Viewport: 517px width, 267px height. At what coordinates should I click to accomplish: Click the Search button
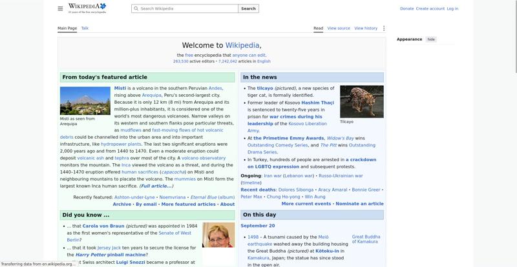(248, 8)
